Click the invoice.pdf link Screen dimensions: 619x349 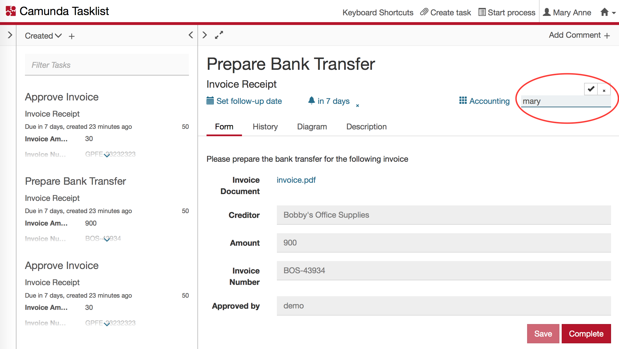click(x=296, y=180)
